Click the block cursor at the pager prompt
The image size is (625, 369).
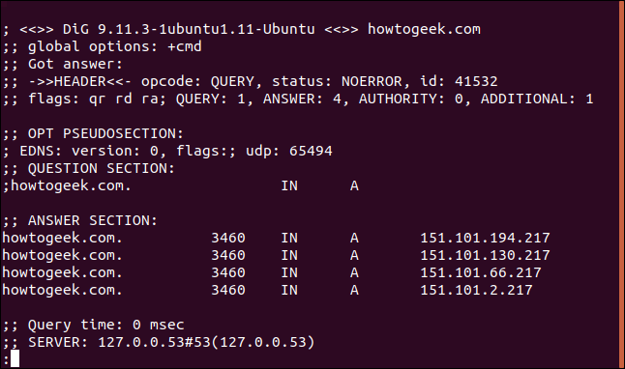point(15,358)
